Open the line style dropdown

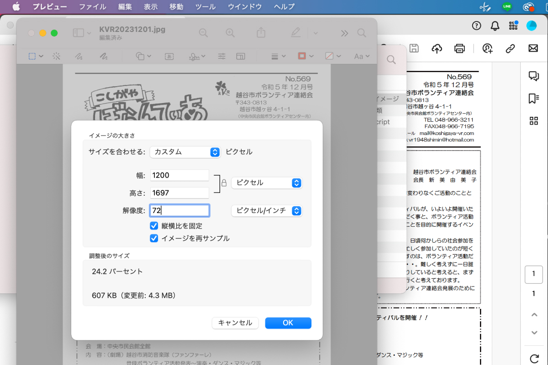[278, 56]
